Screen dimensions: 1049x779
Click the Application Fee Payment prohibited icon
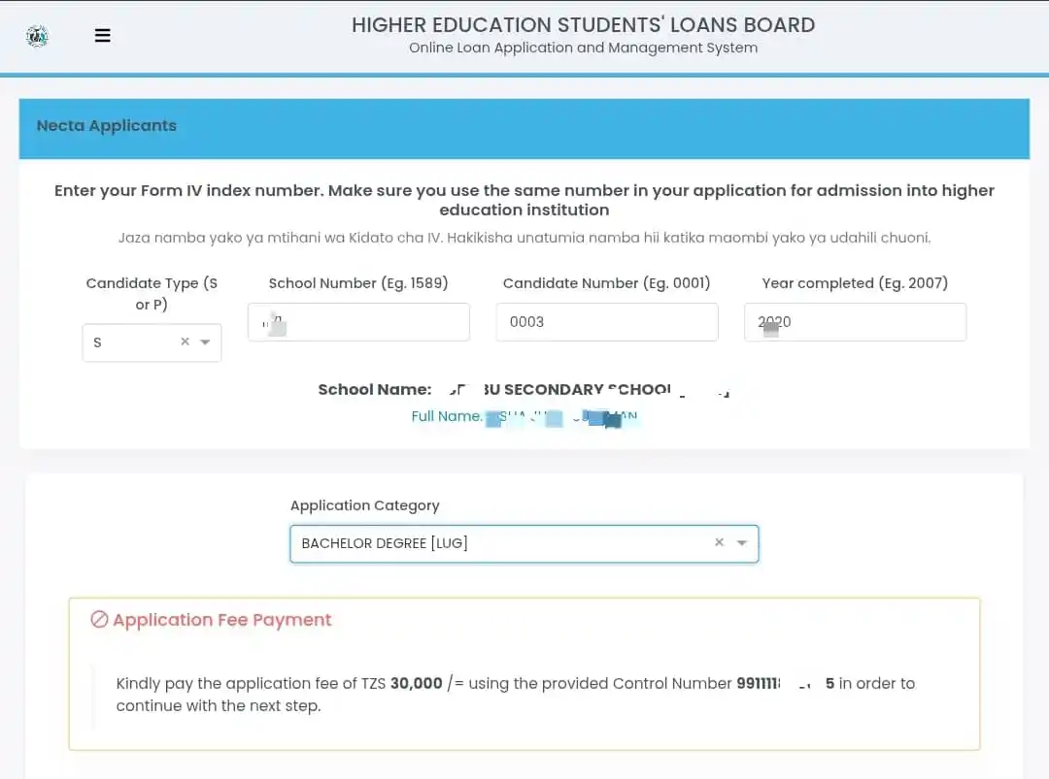click(99, 619)
